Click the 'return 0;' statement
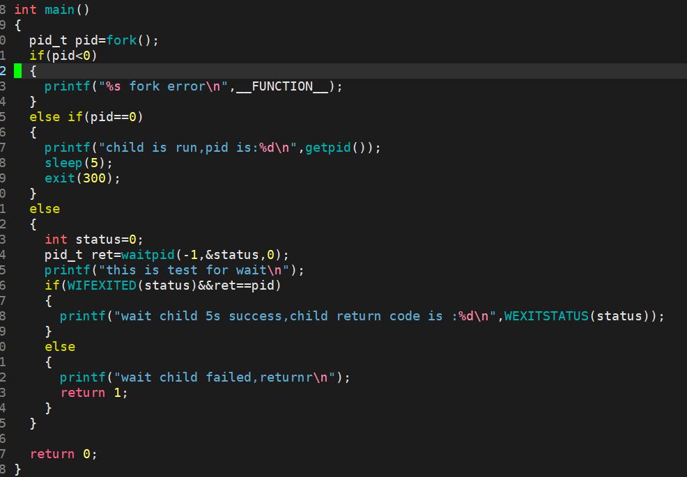This screenshot has height=477, width=687. tap(63, 454)
